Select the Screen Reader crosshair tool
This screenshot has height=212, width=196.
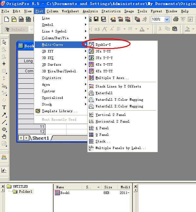click(x=4, y=64)
